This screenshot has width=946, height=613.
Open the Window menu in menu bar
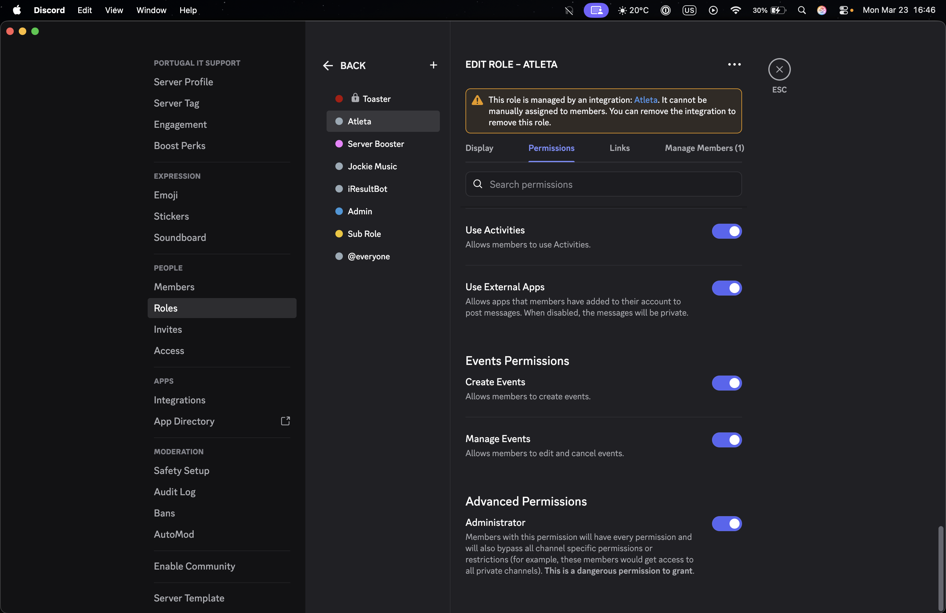pyautogui.click(x=151, y=10)
